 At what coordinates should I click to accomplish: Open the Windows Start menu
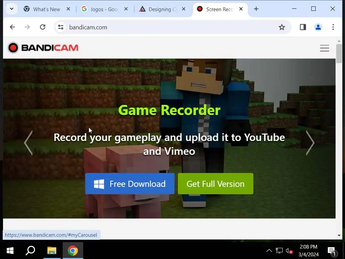pos(10,251)
